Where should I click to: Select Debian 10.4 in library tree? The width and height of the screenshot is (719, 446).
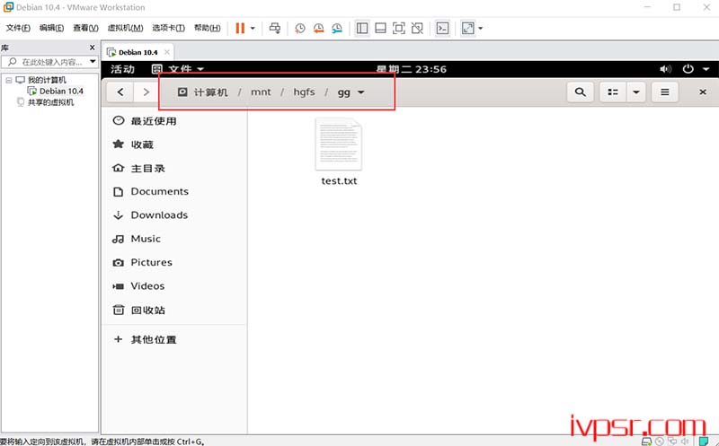[x=61, y=92]
